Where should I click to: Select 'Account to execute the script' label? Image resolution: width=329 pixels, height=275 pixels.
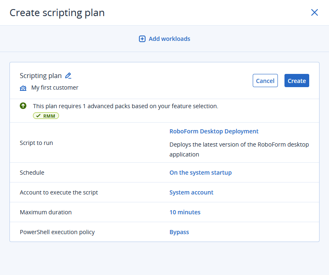click(x=59, y=192)
